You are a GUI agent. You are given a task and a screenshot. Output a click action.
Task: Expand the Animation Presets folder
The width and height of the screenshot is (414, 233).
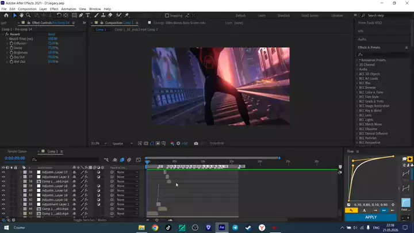tap(357, 60)
